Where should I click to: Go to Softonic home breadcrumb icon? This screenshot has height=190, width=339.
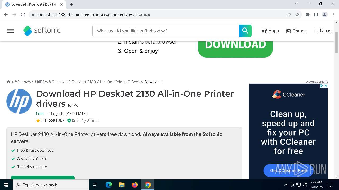point(8,82)
